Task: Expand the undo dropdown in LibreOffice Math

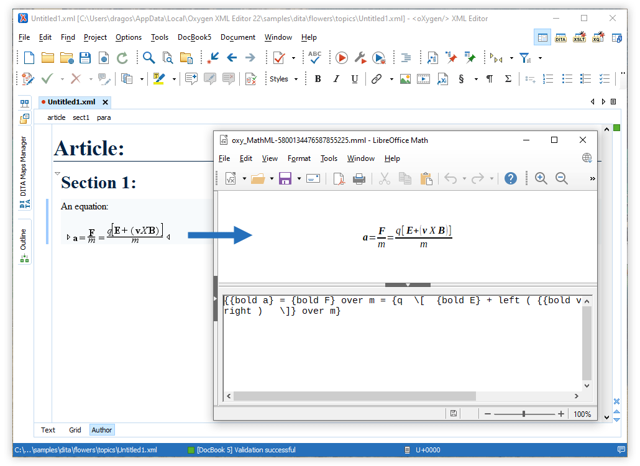Action: coord(464,179)
